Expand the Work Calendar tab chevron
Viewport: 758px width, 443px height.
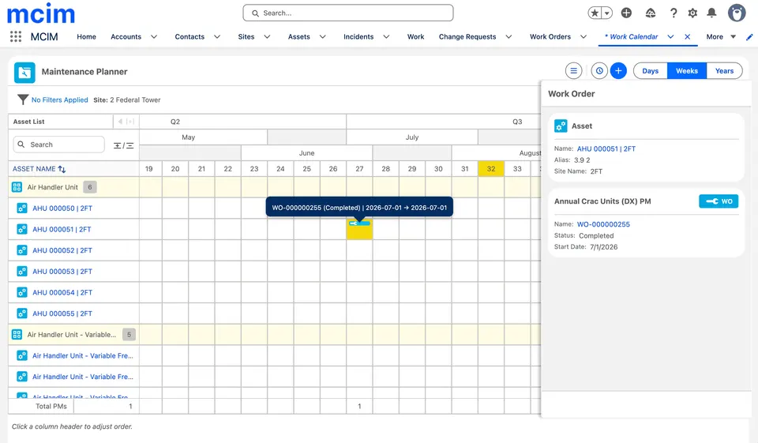pos(670,37)
